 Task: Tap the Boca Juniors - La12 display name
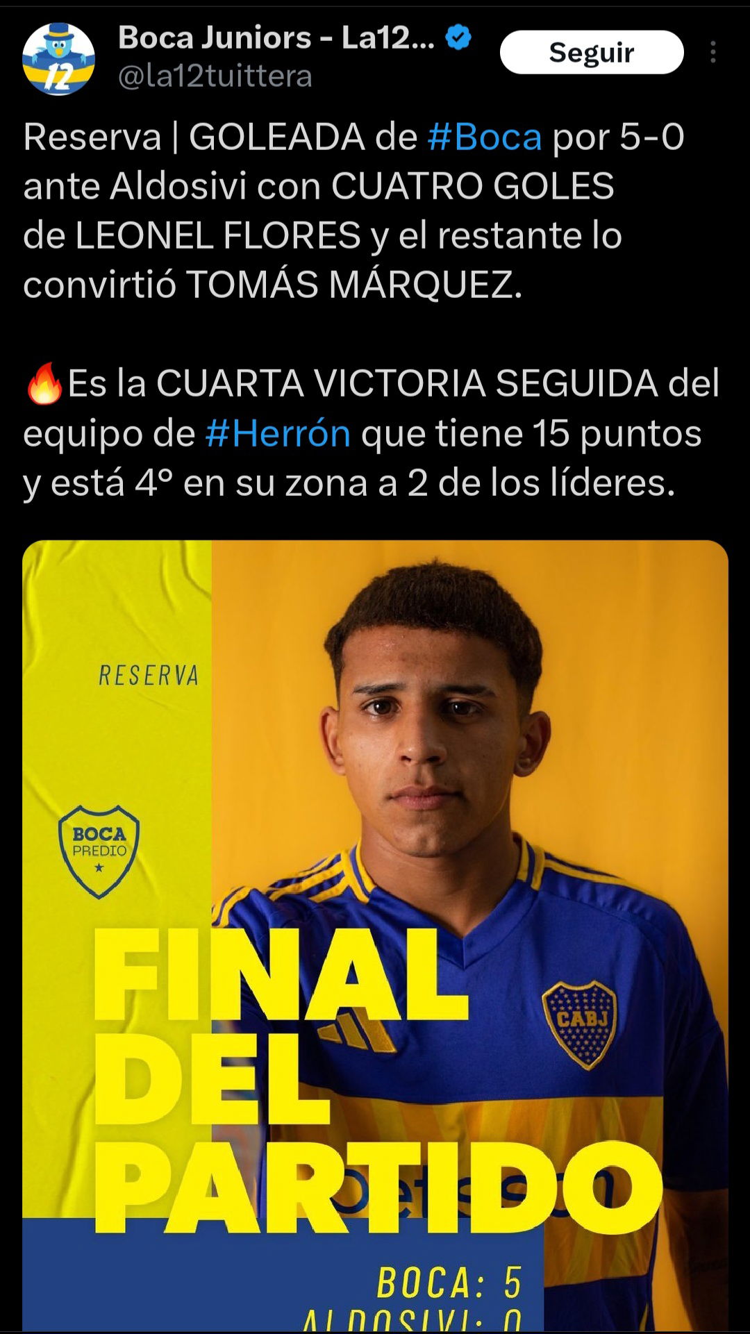(x=276, y=37)
